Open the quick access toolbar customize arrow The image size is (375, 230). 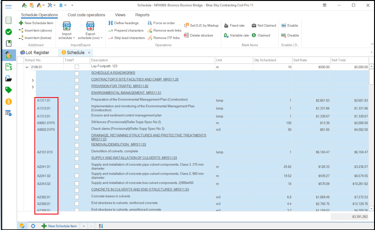click(x=72, y=5)
